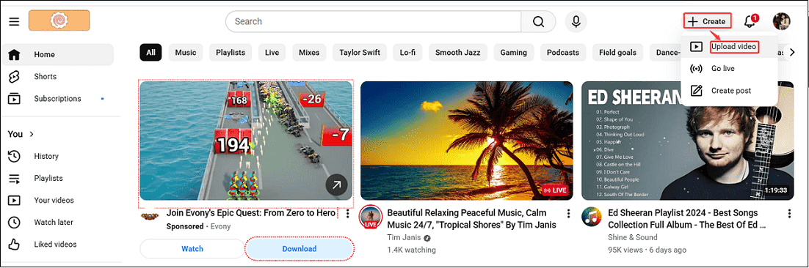809x268 pixels.
Task: Click the Go live broadcast icon
Action: pos(697,69)
